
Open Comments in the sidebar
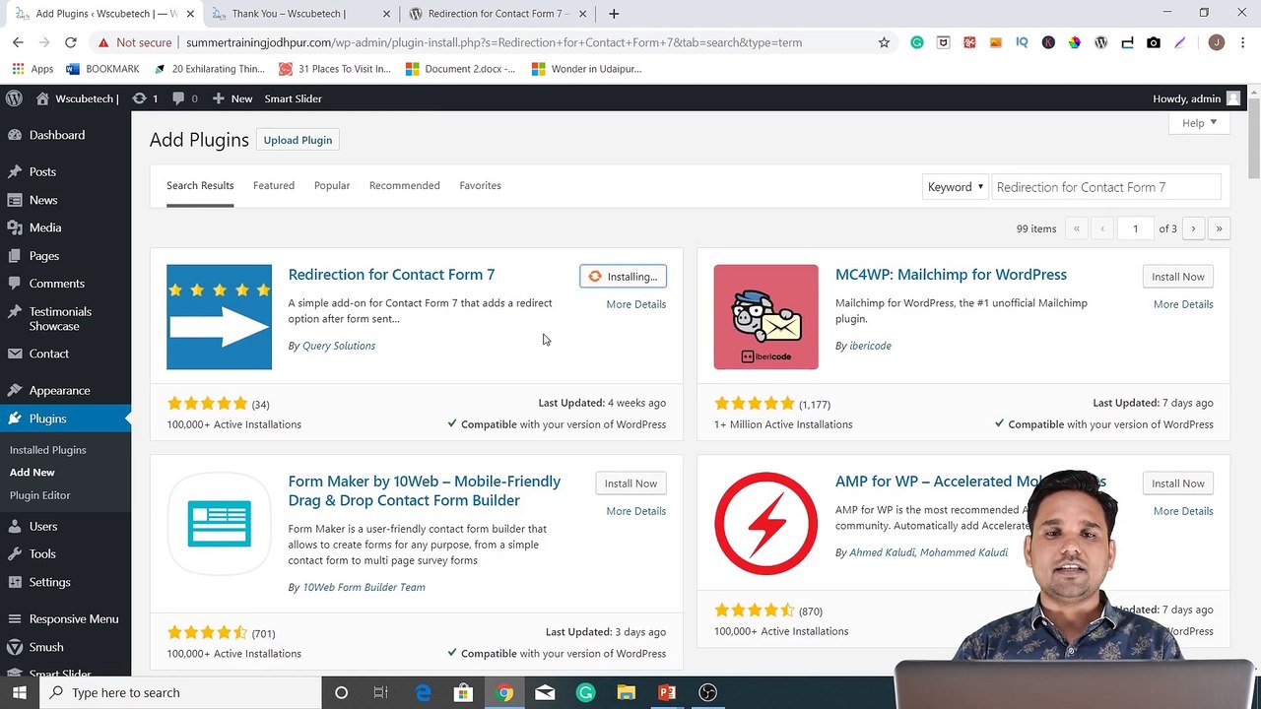click(x=65, y=284)
